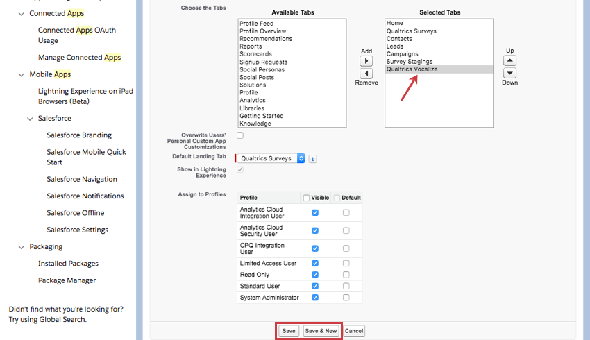Open the info icon beside Default Landing Tab
The height and width of the screenshot is (340, 590).
[312, 159]
